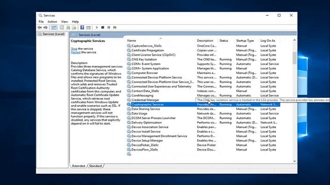Open the File menu
Viewport: 330px width, 185px height.
point(41,22)
